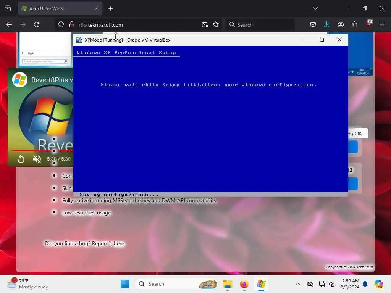Close the Aero UI for Win8+ tab
This screenshot has width=391, height=293.
click(x=96, y=9)
